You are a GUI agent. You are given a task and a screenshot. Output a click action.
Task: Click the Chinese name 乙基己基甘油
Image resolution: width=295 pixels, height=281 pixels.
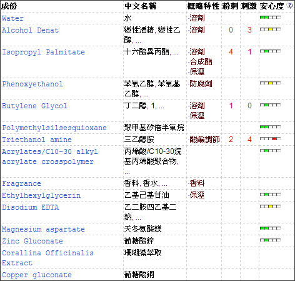[x=147, y=195]
